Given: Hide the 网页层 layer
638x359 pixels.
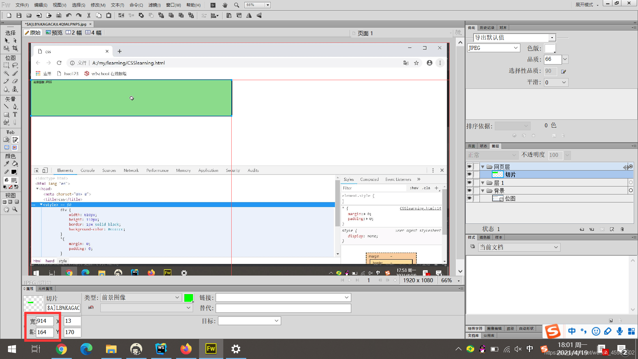Looking at the screenshot, I should point(469,167).
